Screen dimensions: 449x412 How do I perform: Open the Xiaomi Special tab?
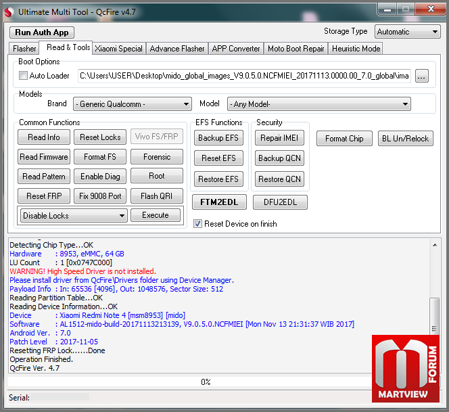(x=118, y=49)
